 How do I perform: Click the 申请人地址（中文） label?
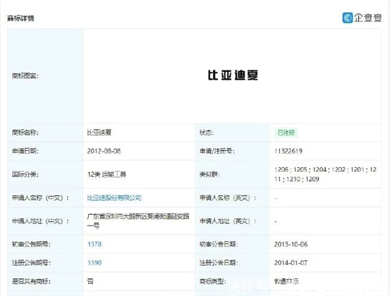41,221
